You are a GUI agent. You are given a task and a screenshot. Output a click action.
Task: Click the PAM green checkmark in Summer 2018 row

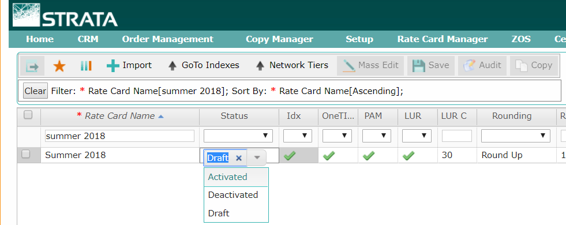point(369,156)
